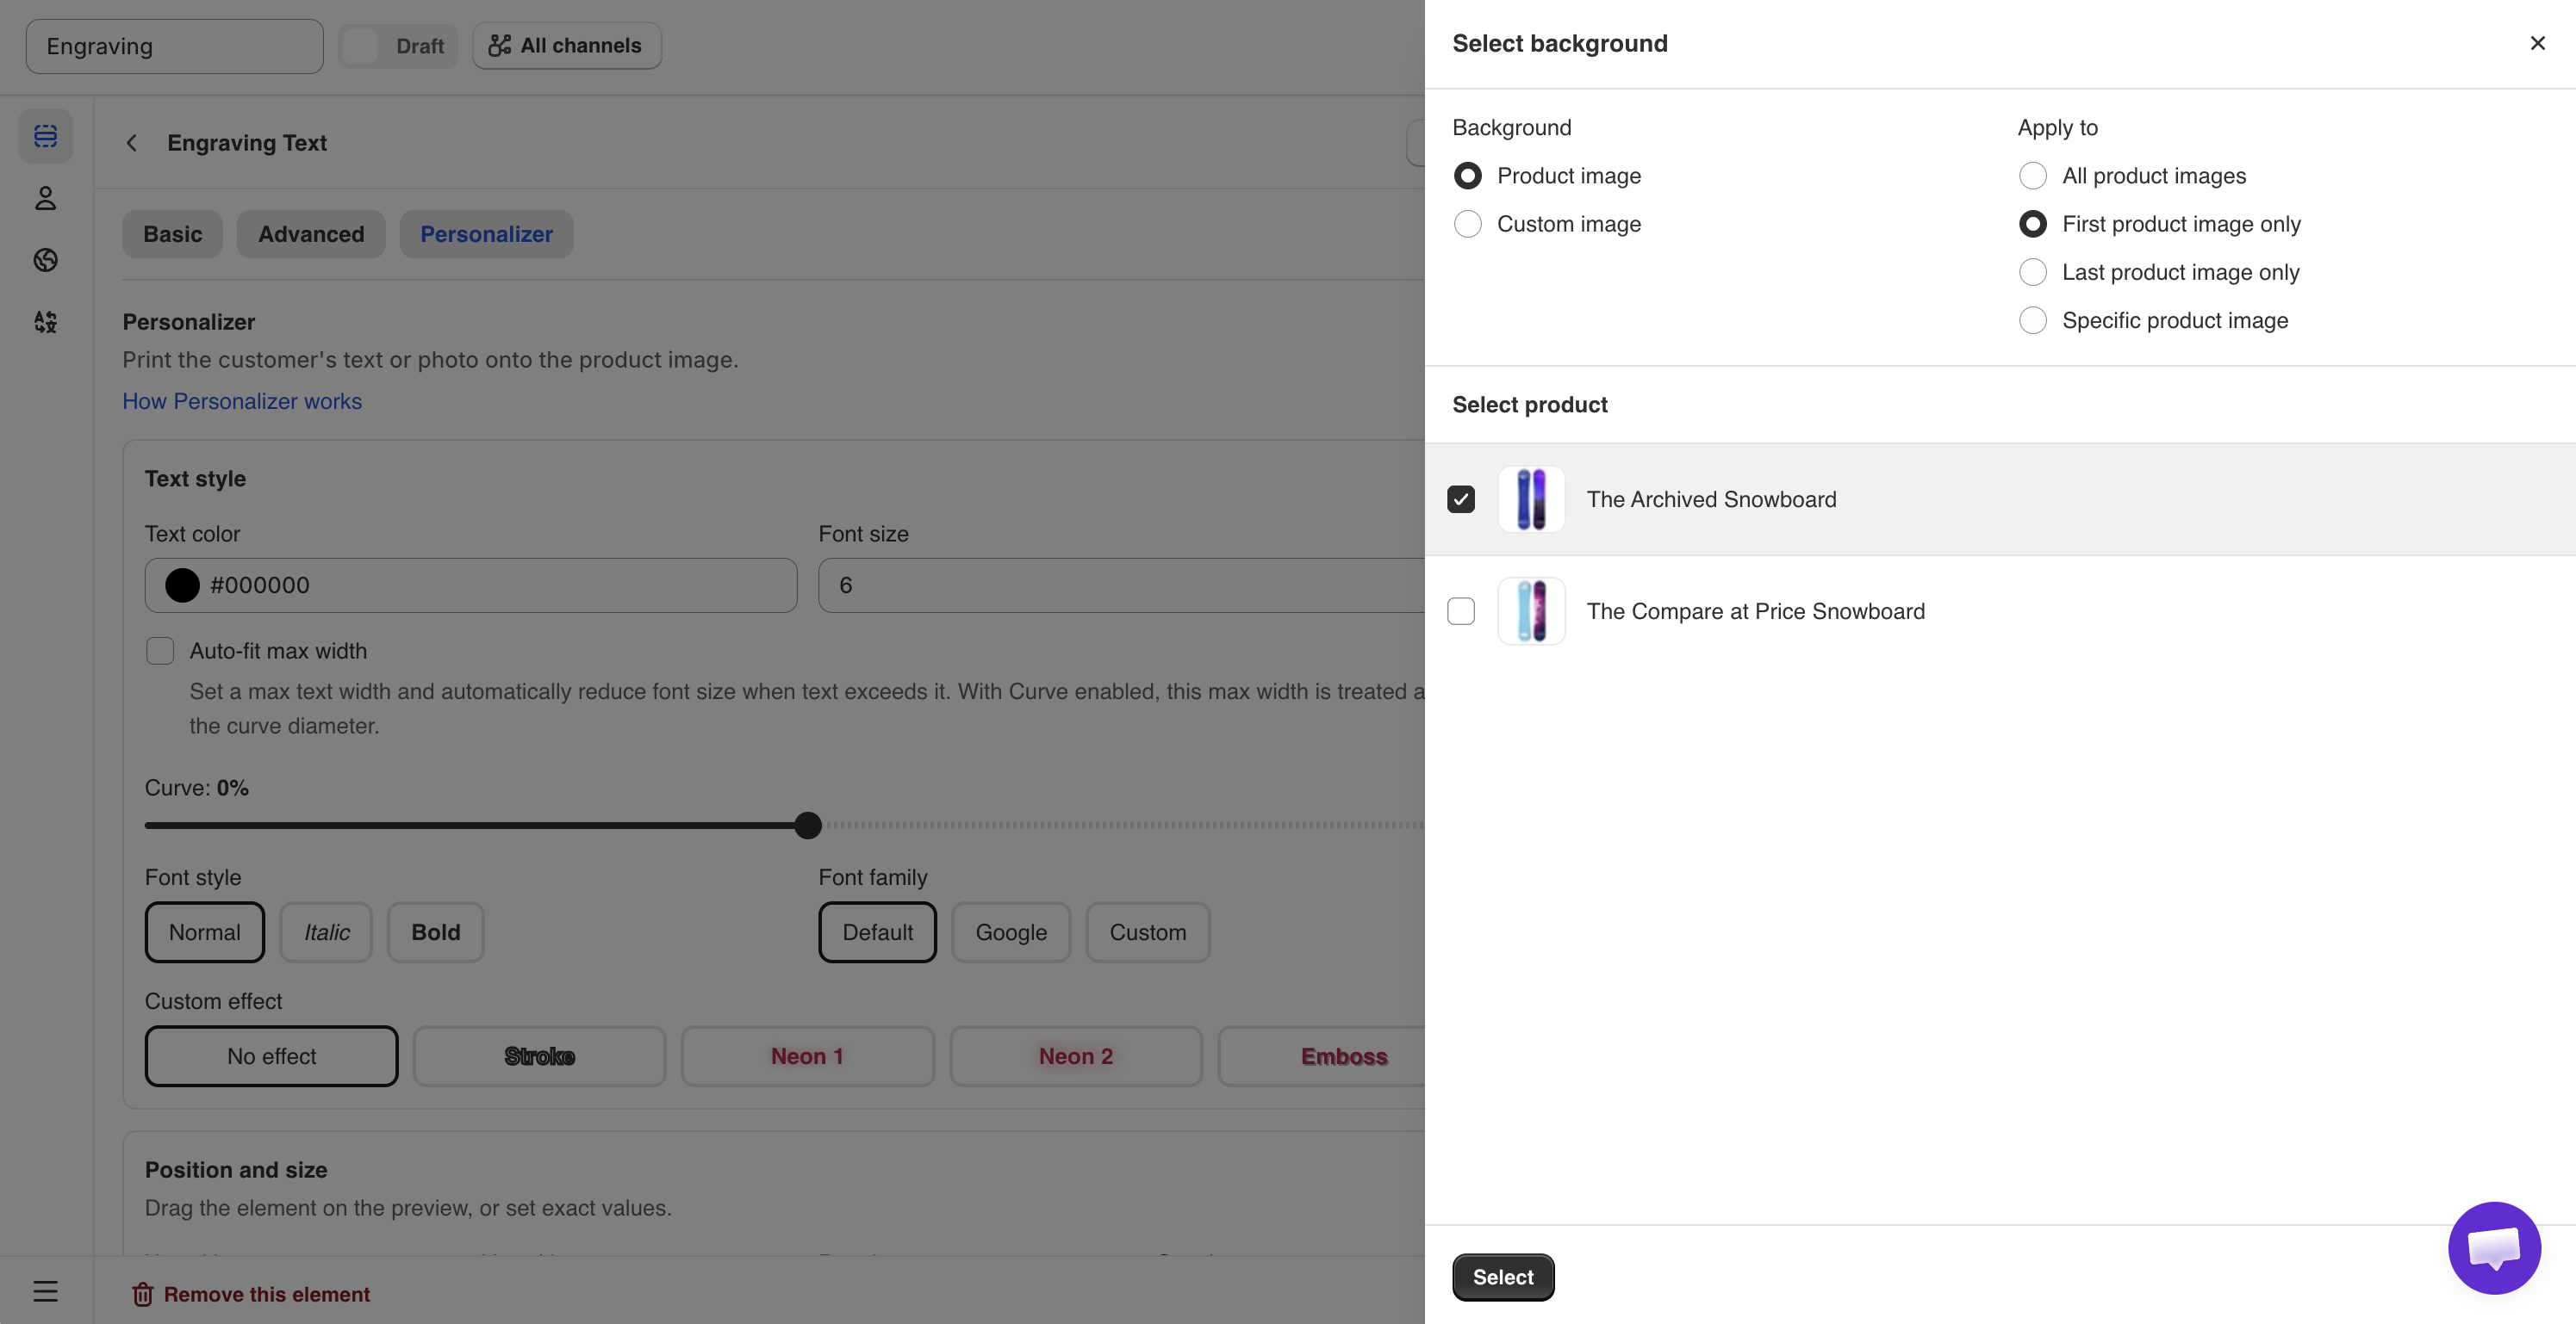
Task: Choose Last product image only
Action: [2032, 272]
